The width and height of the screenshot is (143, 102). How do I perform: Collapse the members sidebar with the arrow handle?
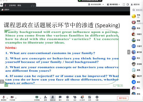click(129, 52)
